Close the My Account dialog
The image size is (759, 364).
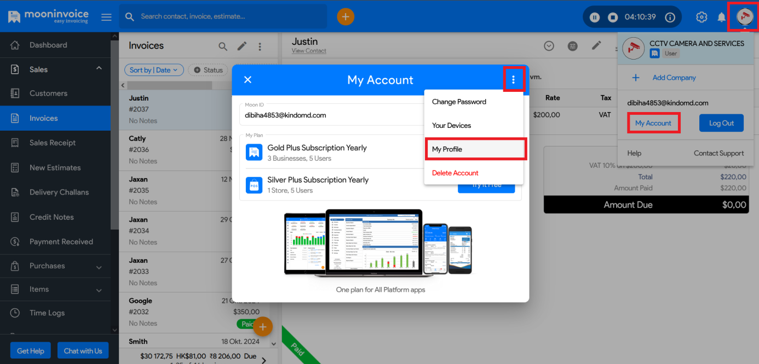(248, 80)
